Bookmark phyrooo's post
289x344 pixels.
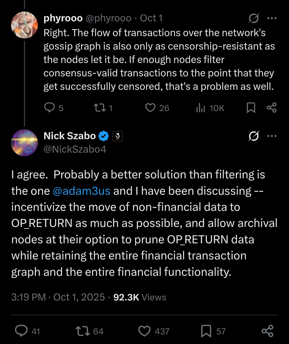coord(251,108)
